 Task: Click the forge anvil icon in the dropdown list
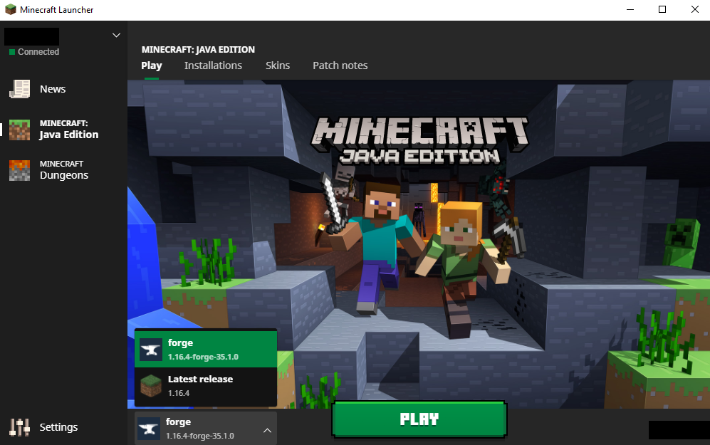coord(151,350)
